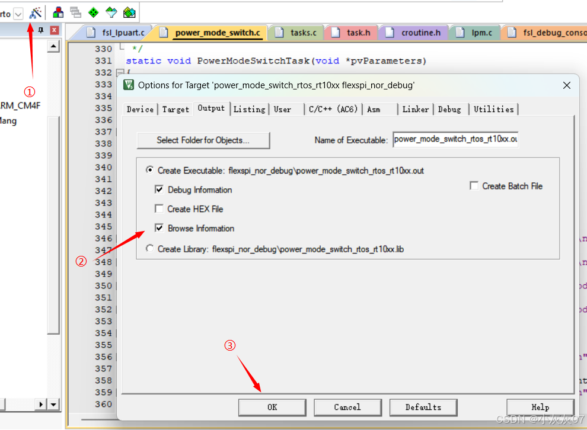Click the project panel vertical scrollbar thumb
Screen dimensions: 587x430
point(53,224)
